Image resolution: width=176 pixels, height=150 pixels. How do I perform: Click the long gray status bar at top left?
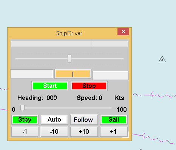click(x=51, y=44)
